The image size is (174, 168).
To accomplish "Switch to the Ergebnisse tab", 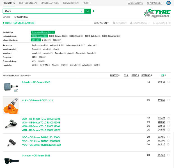I will (x=21, y=17).
